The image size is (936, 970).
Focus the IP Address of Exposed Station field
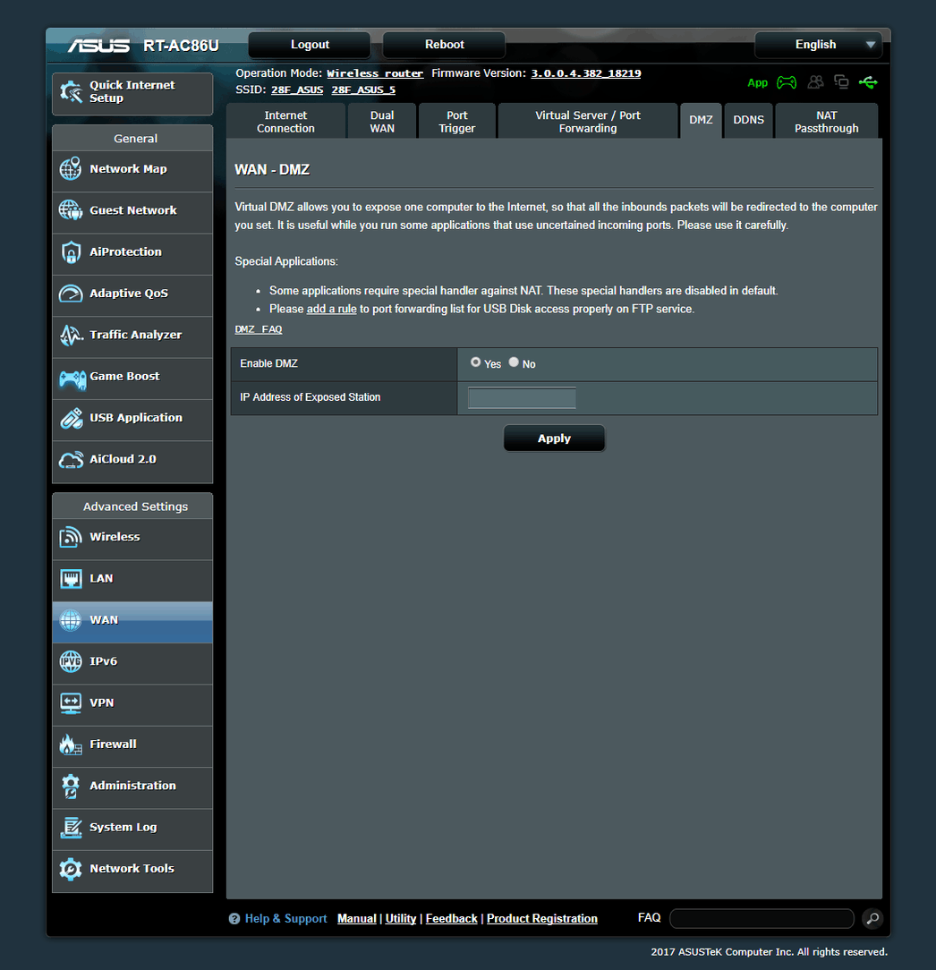[x=522, y=398]
